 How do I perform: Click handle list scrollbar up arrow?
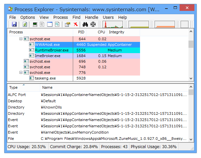191,87
